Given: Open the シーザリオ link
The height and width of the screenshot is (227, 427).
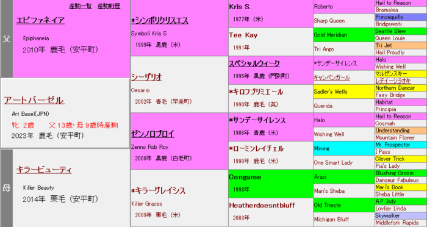Looking at the screenshot, I should pos(146,77).
